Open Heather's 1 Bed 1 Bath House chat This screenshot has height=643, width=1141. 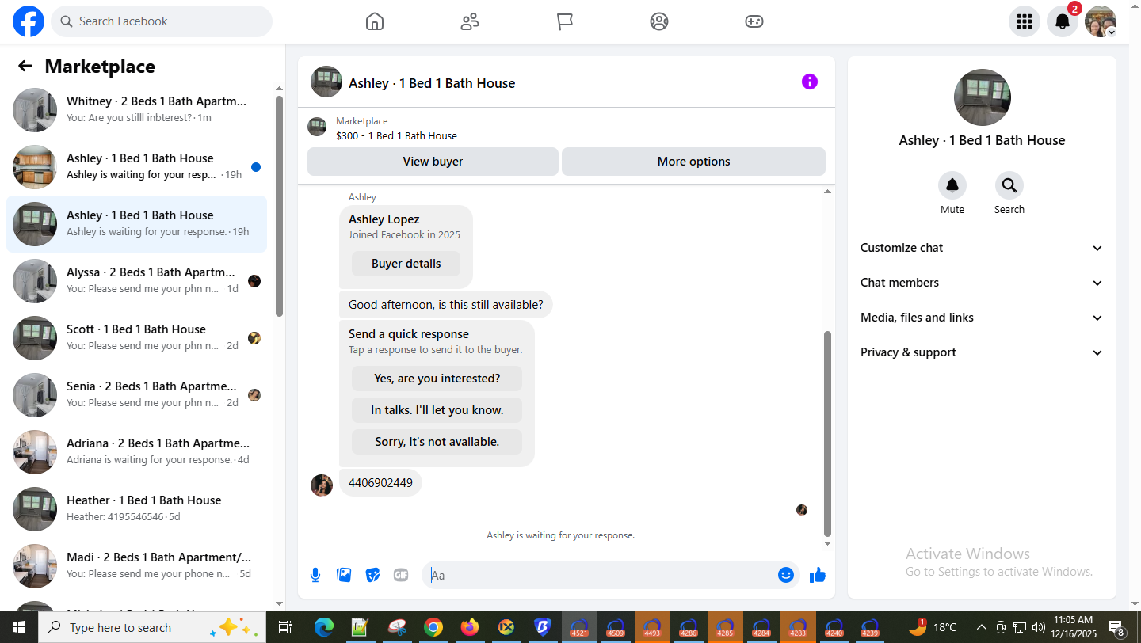tap(136, 509)
